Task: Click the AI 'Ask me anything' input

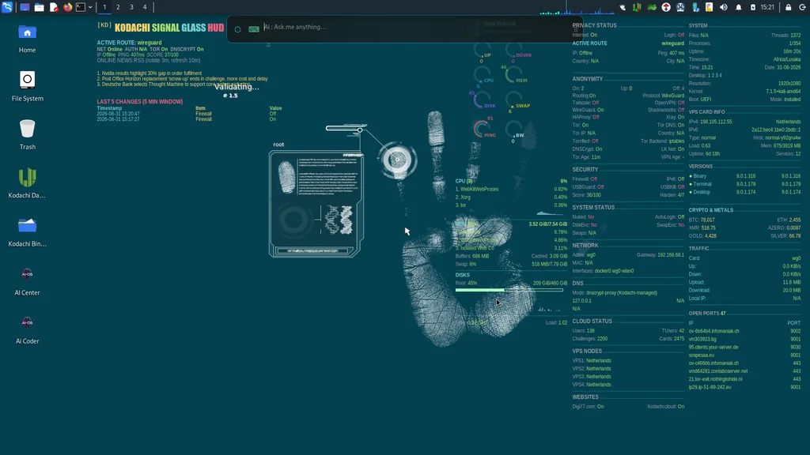Action: tap(413, 27)
